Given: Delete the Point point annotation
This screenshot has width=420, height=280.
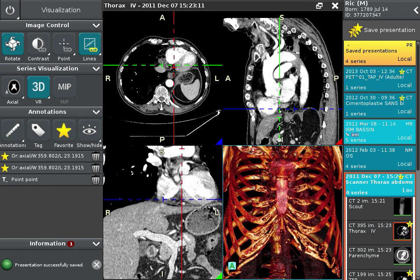Looking at the screenshot, I should coord(96,180).
